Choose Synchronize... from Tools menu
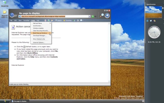164x103 pixels. point(41,26)
